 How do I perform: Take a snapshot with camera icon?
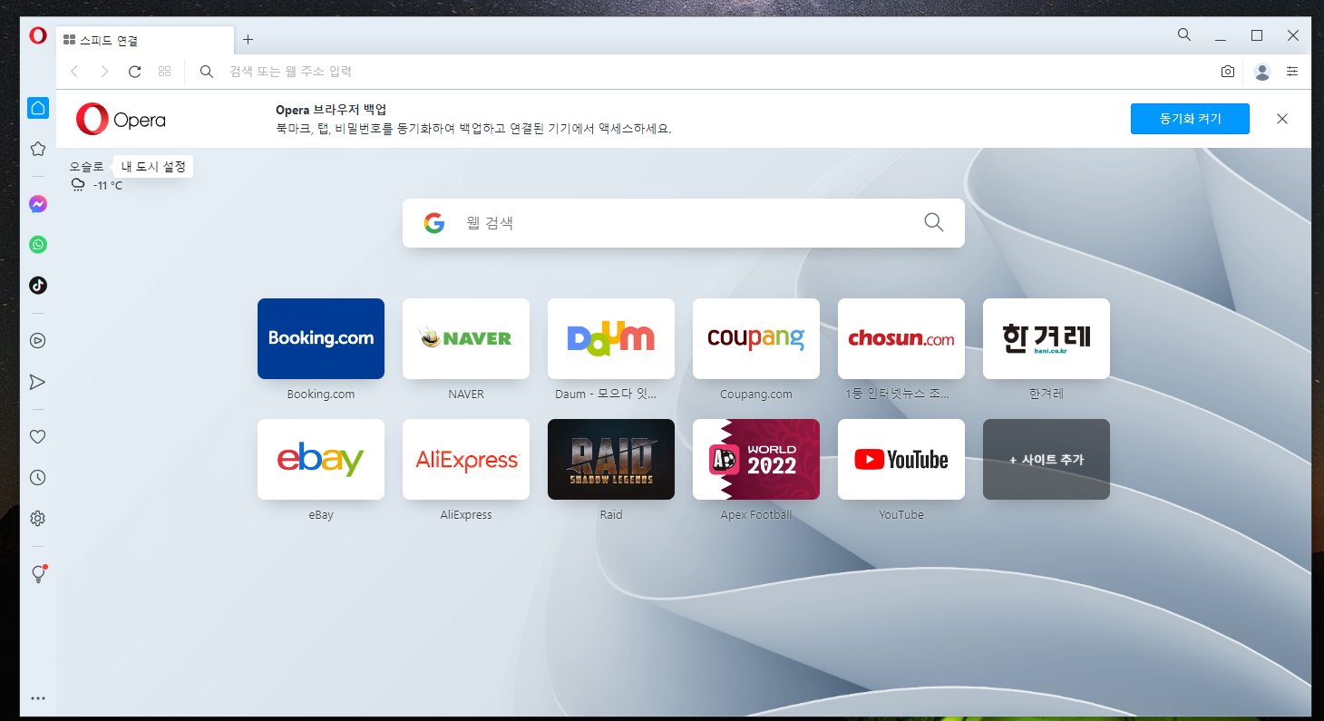(x=1228, y=72)
